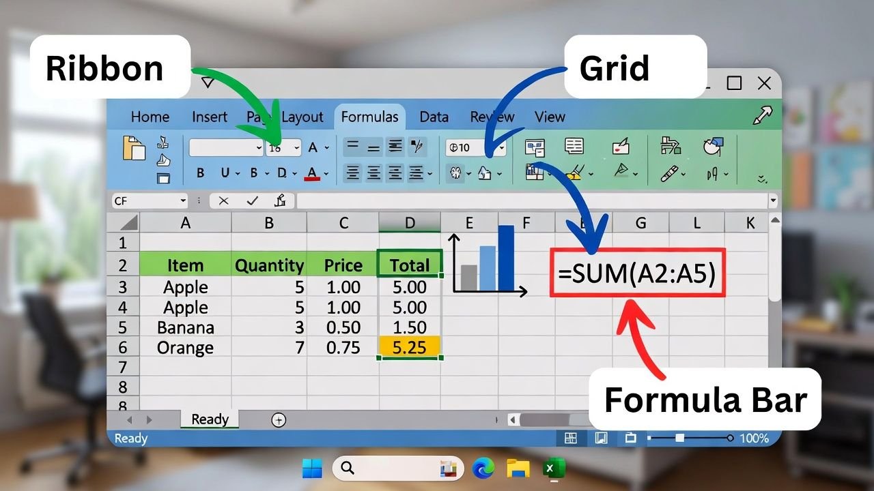874x491 pixels.
Task: Open Microsoft Edge from the taskbar
Action: click(483, 468)
